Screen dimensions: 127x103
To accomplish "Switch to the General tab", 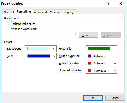I will coord(9,12).
